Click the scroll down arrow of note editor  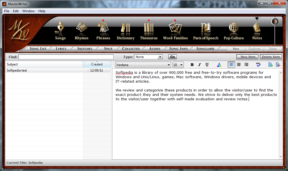click(281, 157)
